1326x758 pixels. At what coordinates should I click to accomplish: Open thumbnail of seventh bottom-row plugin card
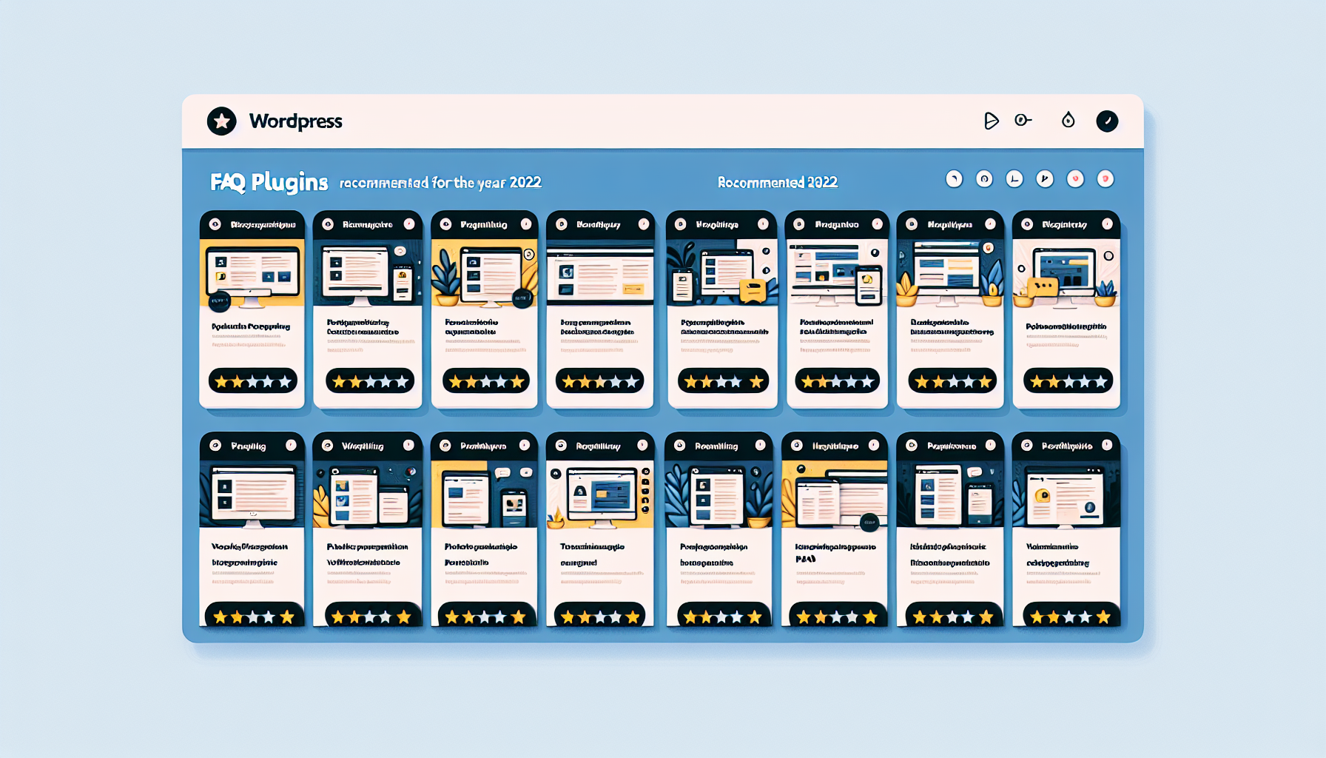[x=950, y=494]
